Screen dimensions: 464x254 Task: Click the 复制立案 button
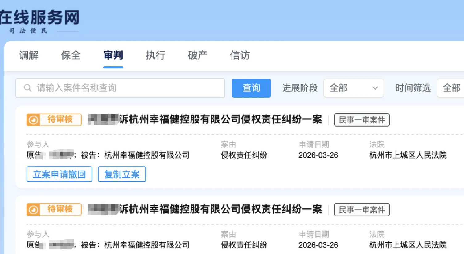click(x=122, y=174)
